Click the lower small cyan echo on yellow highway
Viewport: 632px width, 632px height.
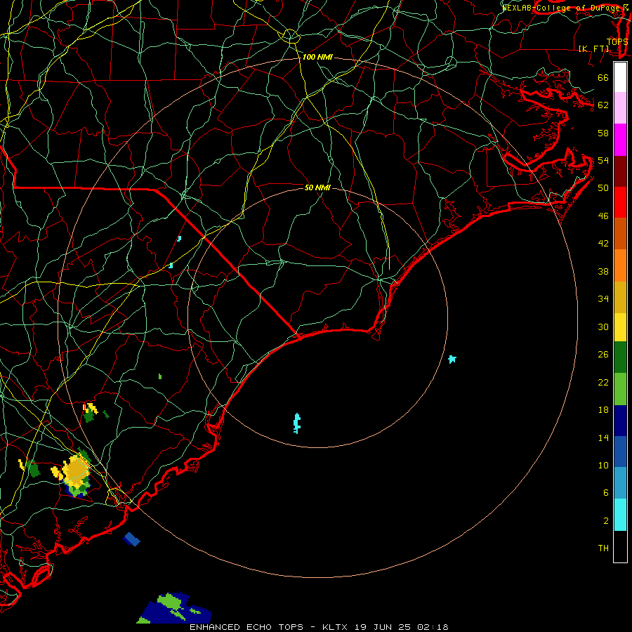[x=171, y=265]
